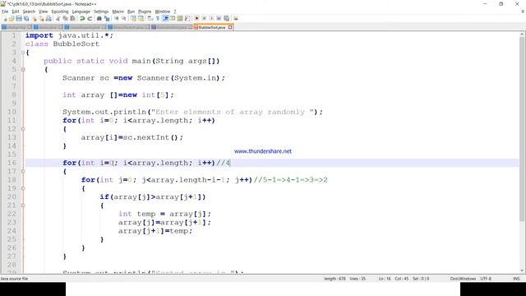Start macro recording with the red Record icon

coord(196,18)
